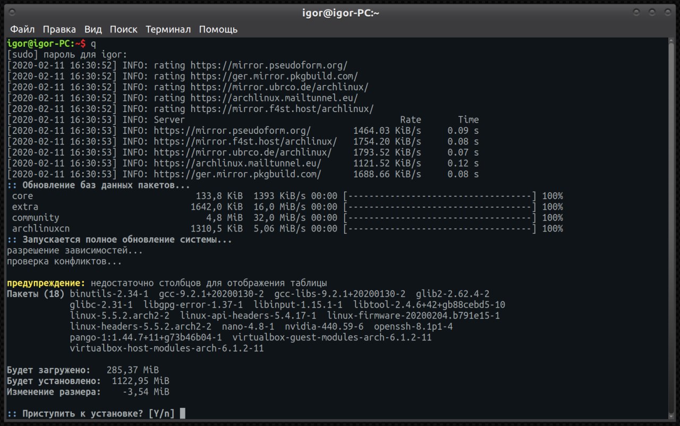Viewport: 680px width, 426px height.
Task: Click the core download progress bar
Action: tap(439, 196)
